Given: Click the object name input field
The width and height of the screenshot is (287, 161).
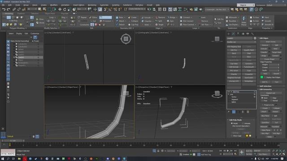Looking at the screenshot, I should [240, 38].
